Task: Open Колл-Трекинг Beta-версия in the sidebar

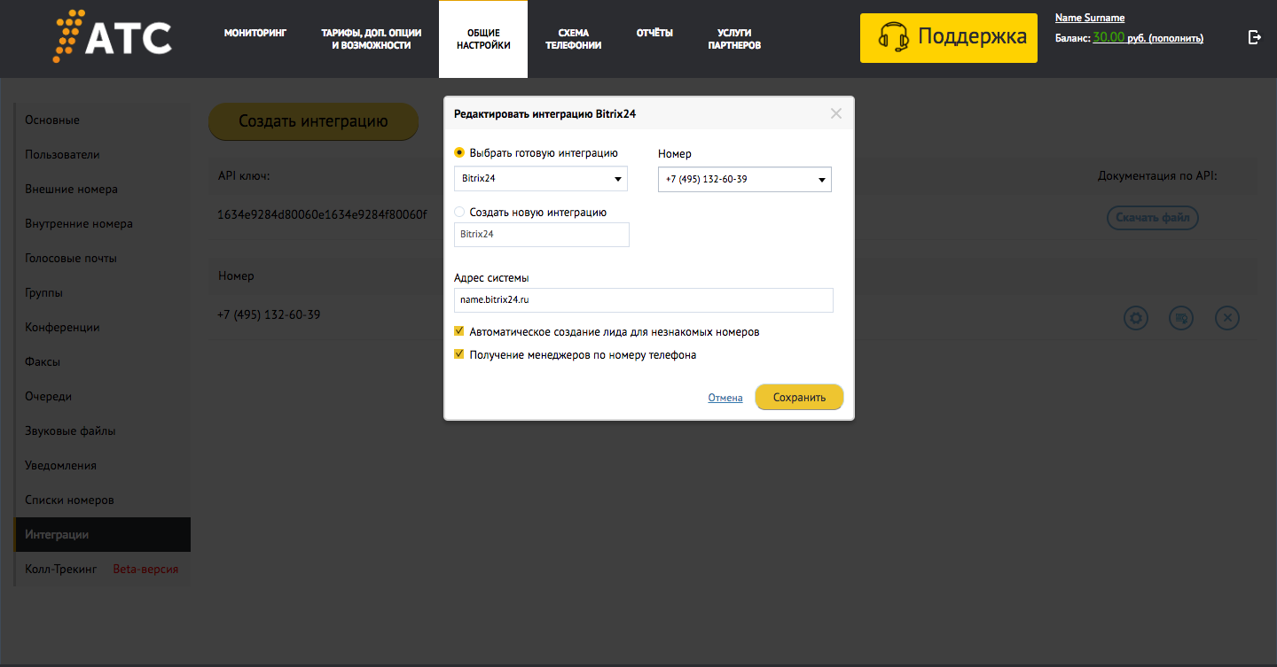Action: pyautogui.click(x=103, y=569)
